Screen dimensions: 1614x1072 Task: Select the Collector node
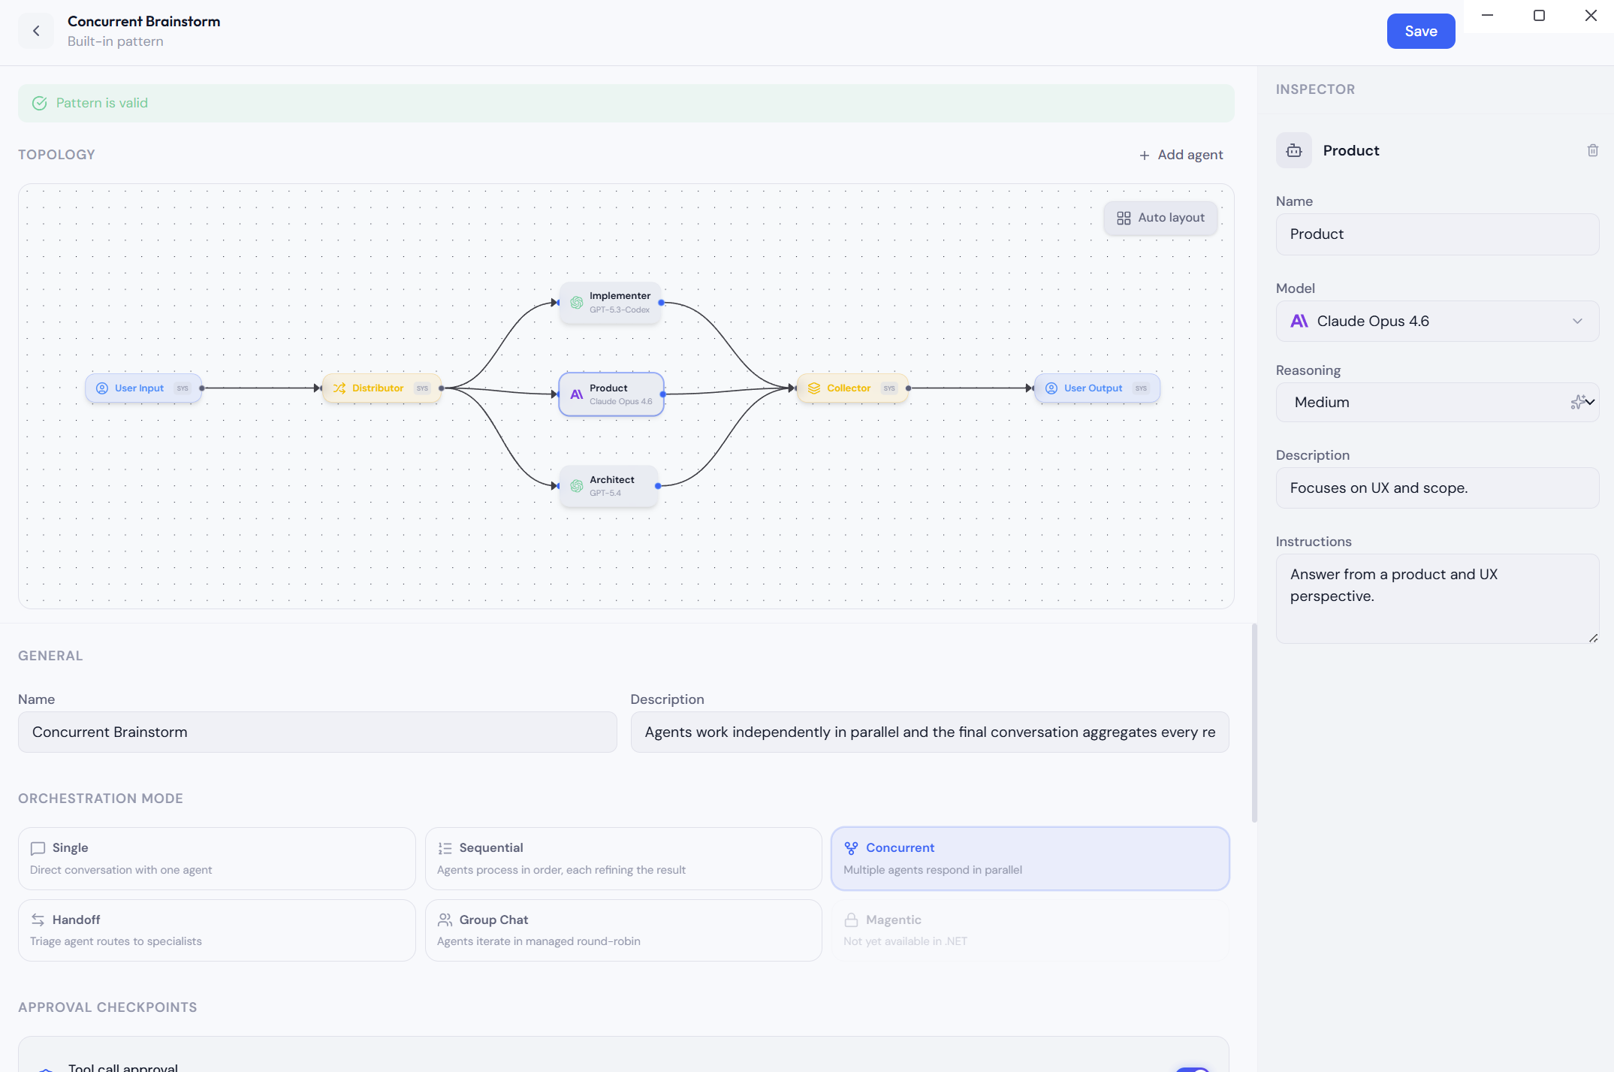pyautogui.click(x=852, y=388)
